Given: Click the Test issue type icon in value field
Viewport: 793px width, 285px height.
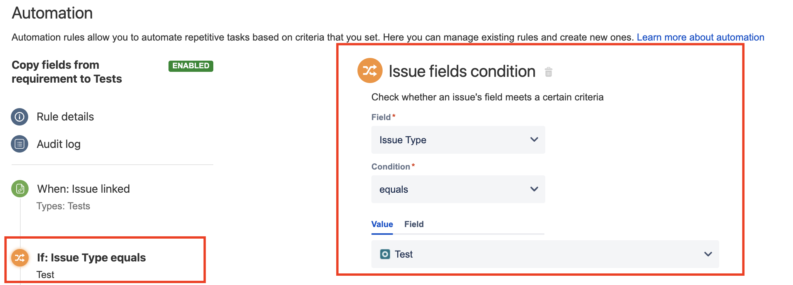Looking at the screenshot, I should [x=385, y=254].
